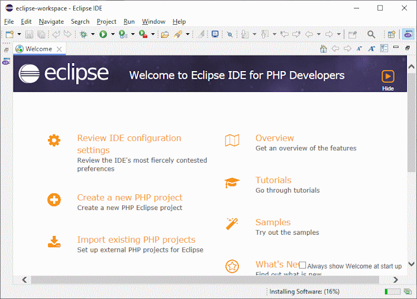Select the Welcome tab
The width and height of the screenshot is (417, 299).
click(x=38, y=49)
